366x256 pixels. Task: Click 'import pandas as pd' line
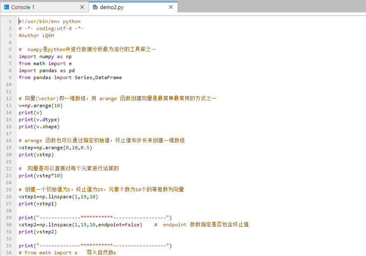(x=47, y=70)
